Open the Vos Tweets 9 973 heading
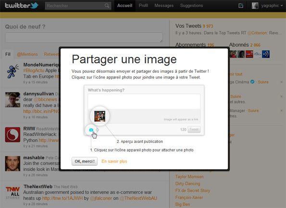The width and height of the screenshot is (286, 208). click(x=194, y=26)
